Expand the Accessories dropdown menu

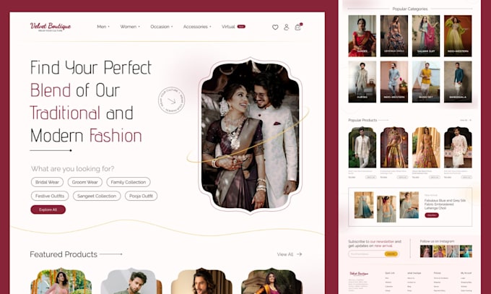197,27
